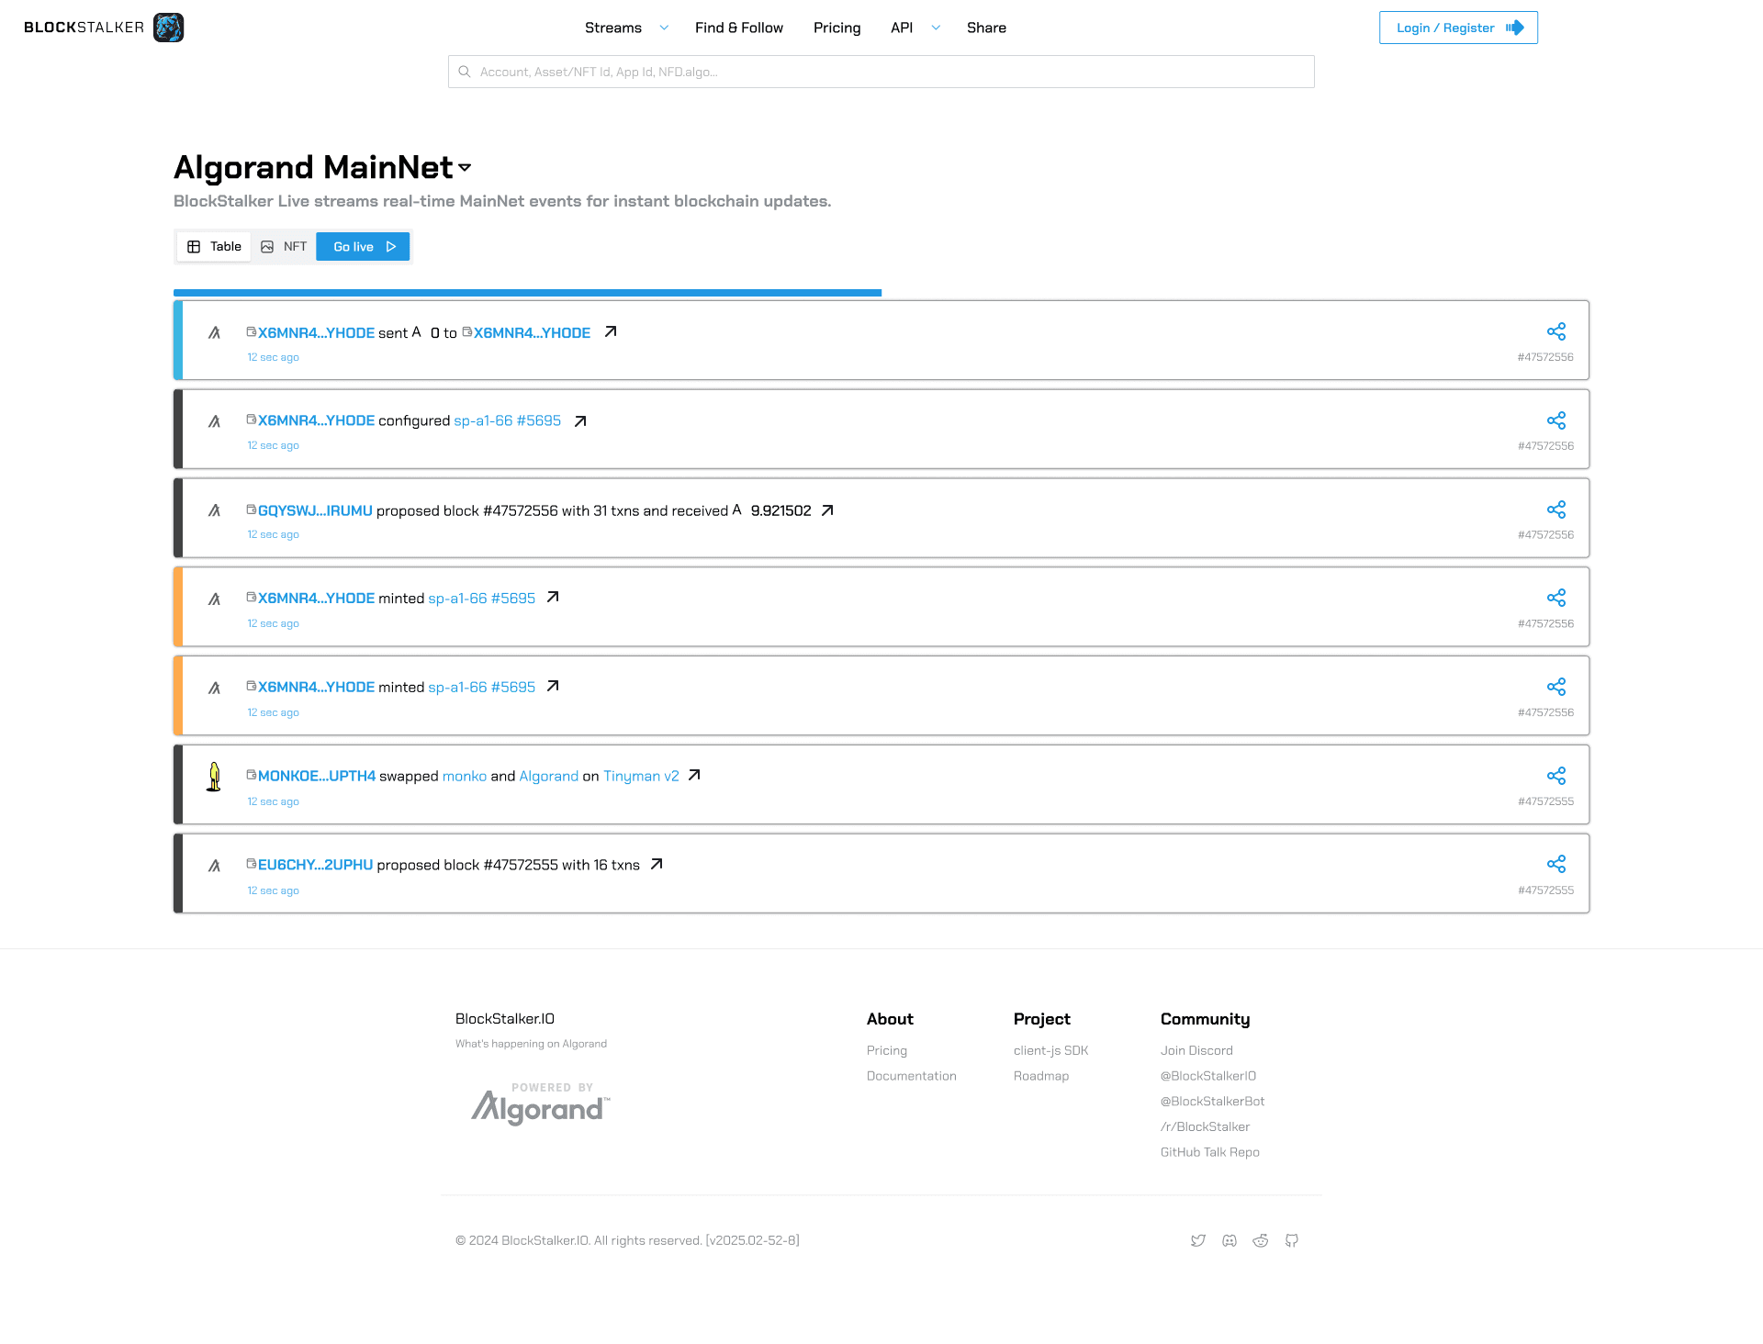The width and height of the screenshot is (1763, 1344).
Task: Click the search magnifier icon
Action: point(465,72)
